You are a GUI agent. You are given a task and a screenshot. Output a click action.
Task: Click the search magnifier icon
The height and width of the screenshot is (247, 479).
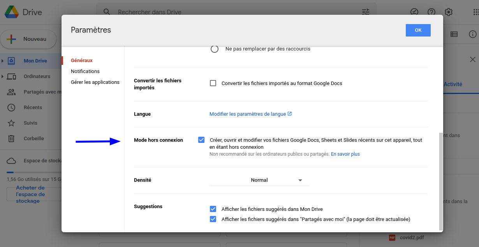[x=107, y=12]
